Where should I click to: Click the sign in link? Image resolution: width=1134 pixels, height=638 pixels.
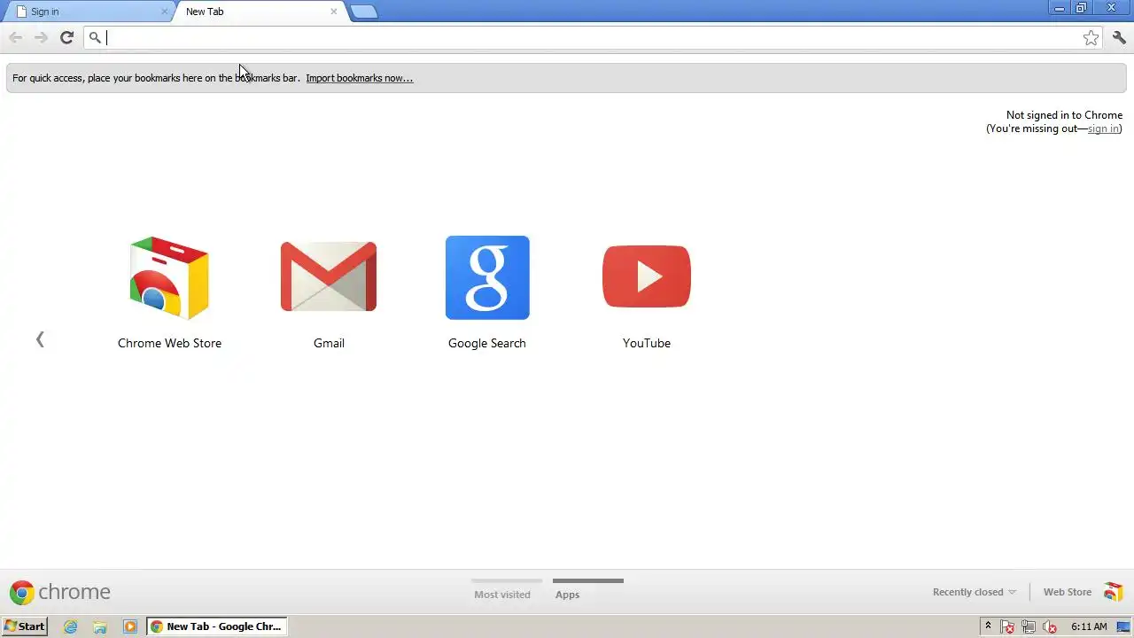tap(1103, 128)
